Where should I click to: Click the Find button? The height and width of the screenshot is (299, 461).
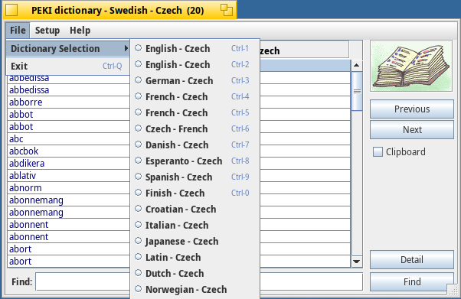[412, 281]
